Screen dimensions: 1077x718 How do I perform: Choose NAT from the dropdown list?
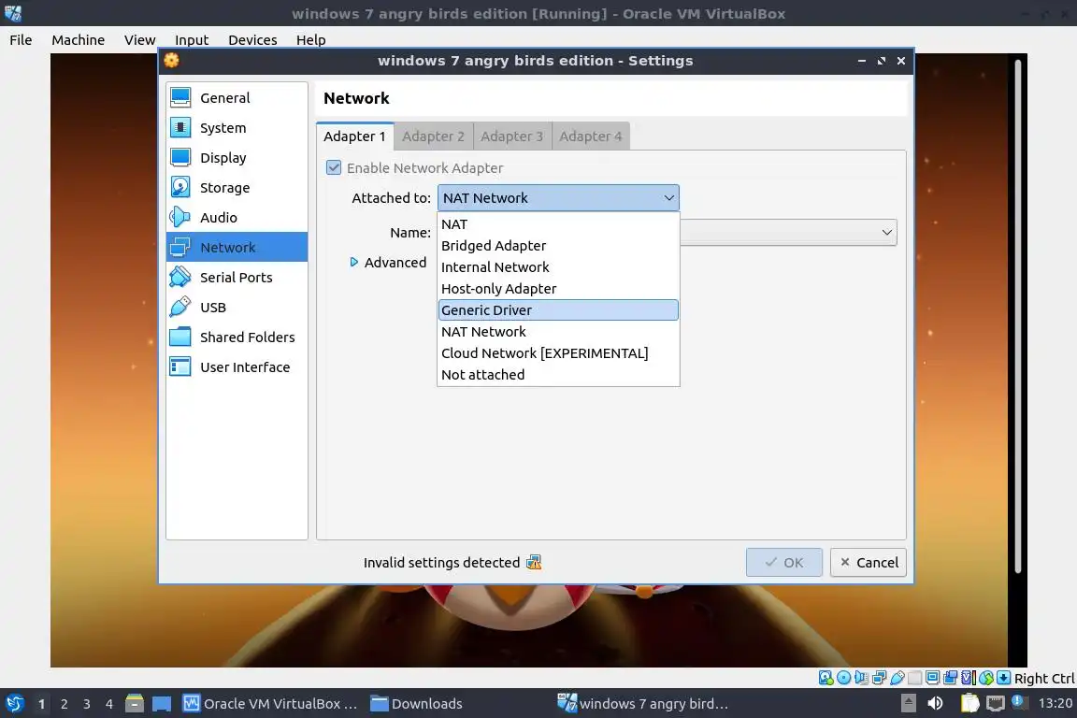pos(558,224)
